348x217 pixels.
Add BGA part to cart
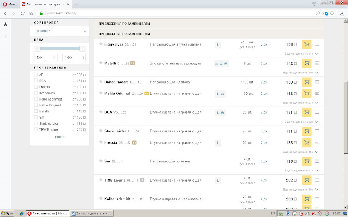coord(307,112)
